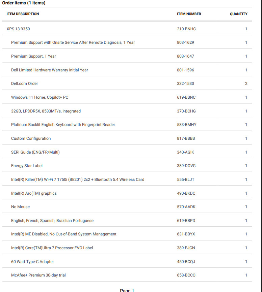Click the No Mouse entry
Image resolution: width=262 pixels, height=292 pixels.
tap(20, 207)
